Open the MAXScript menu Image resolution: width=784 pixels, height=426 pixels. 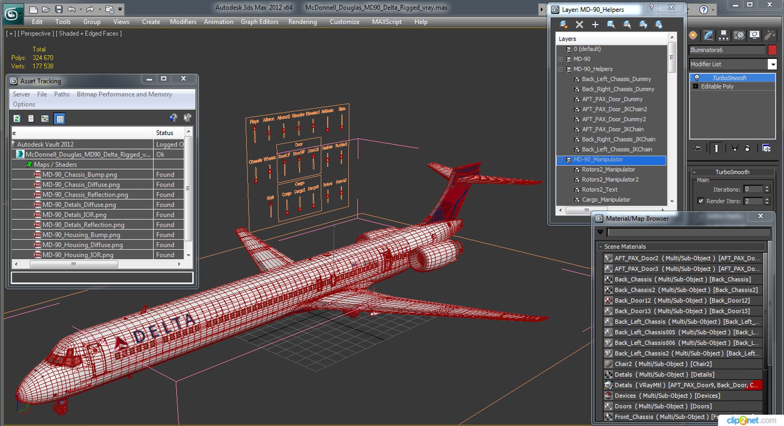(387, 22)
